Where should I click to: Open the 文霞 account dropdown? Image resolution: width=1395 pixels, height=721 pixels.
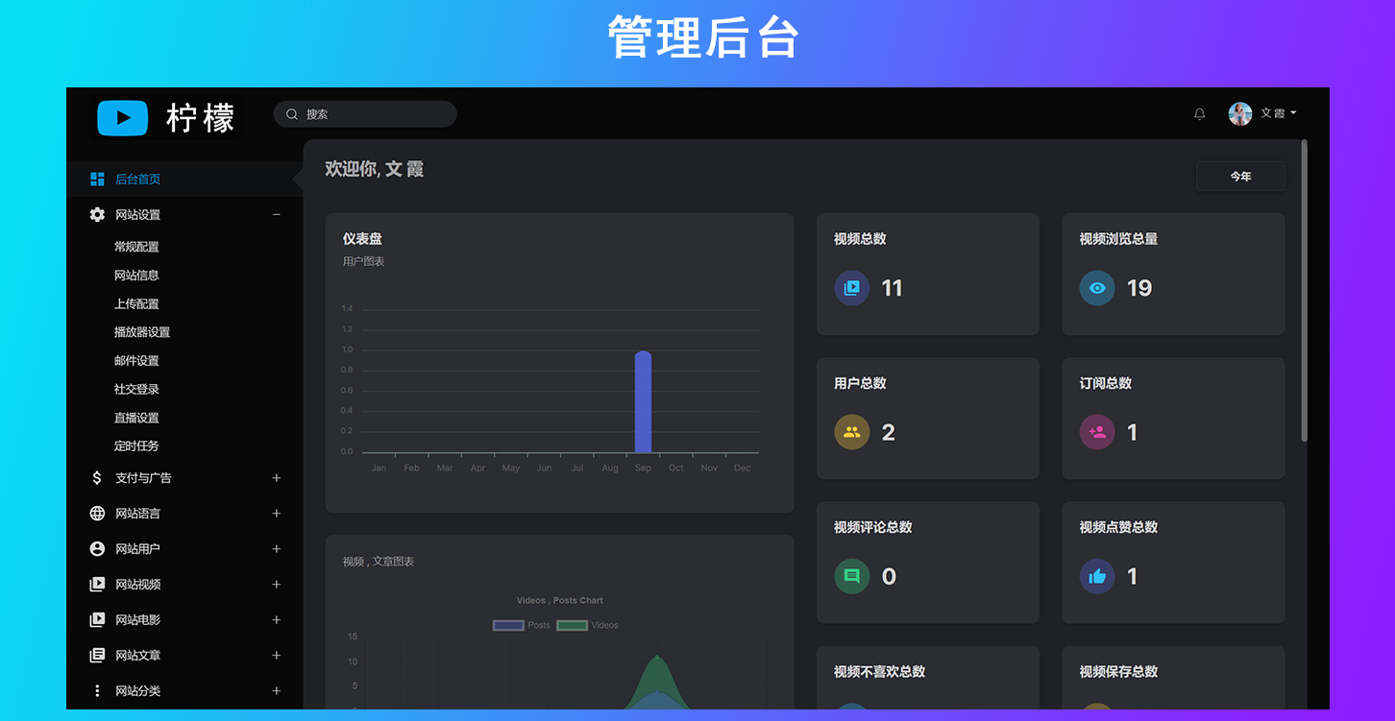1279,113
